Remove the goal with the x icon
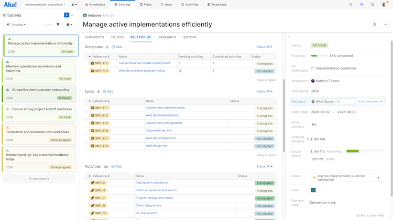Screen dimensions: 393x220 point(378,178)
